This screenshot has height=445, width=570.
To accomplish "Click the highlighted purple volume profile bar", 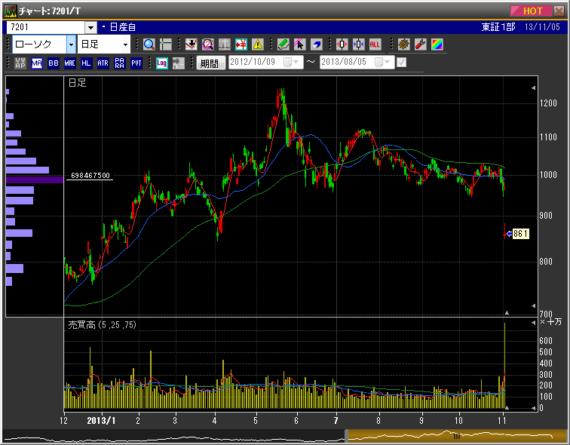I will coord(35,180).
